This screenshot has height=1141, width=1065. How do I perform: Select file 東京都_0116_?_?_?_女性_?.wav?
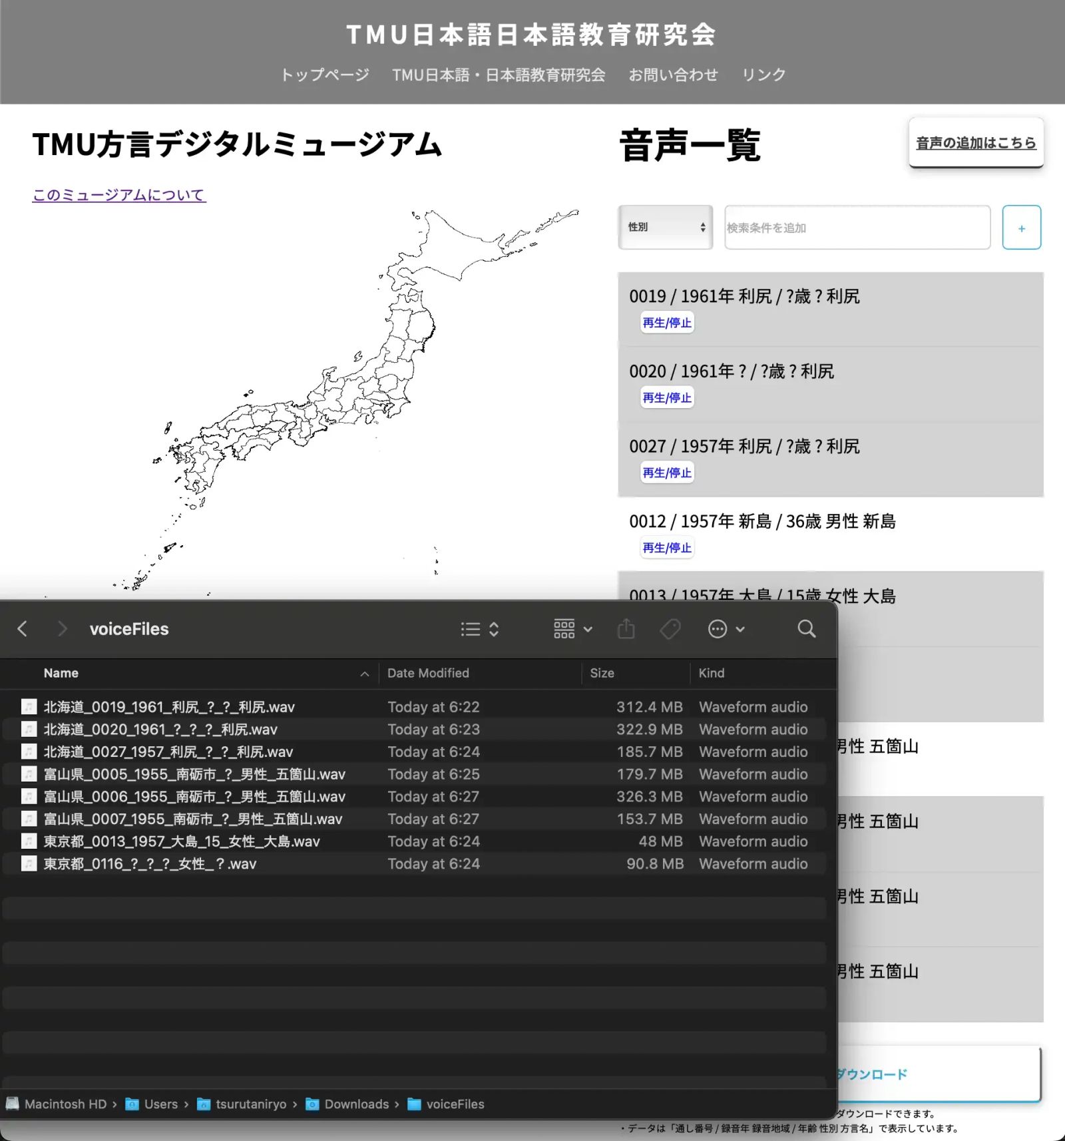click(x=414, y=864)
